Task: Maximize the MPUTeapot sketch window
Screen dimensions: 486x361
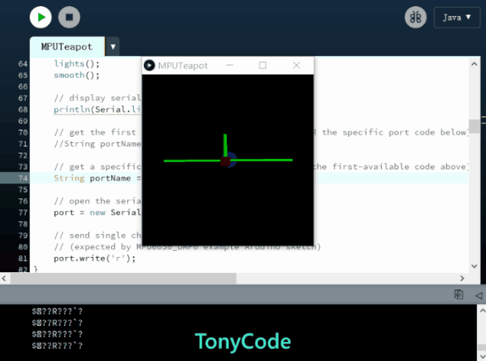Action: tap(262, 66)
